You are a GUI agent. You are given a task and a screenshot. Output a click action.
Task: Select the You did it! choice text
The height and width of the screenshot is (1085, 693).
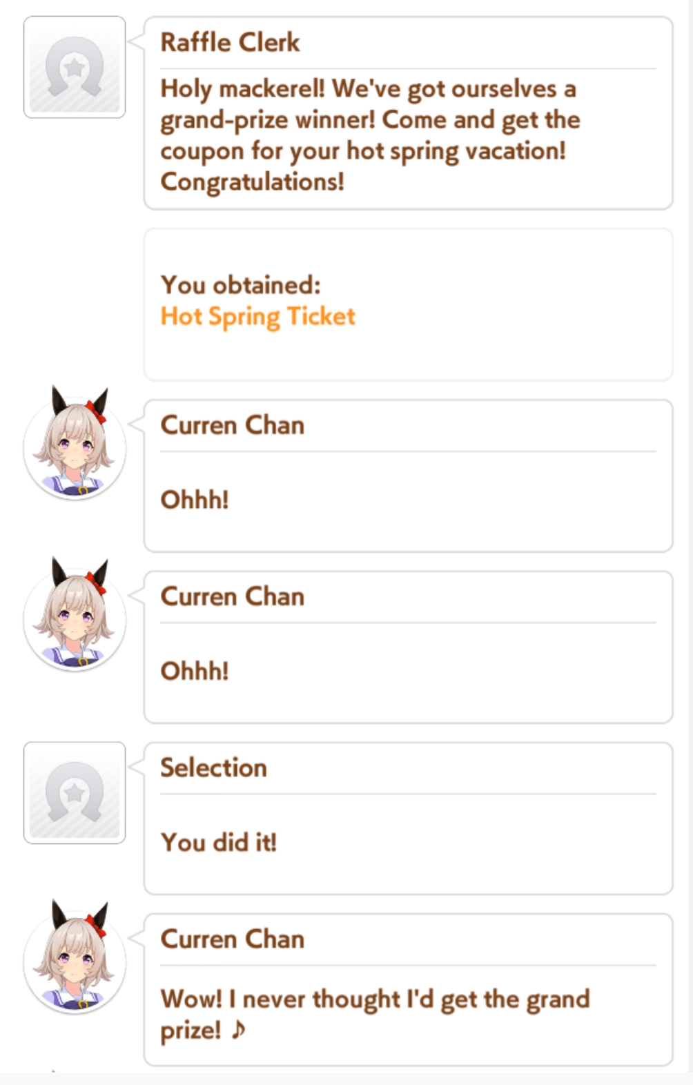218,843
